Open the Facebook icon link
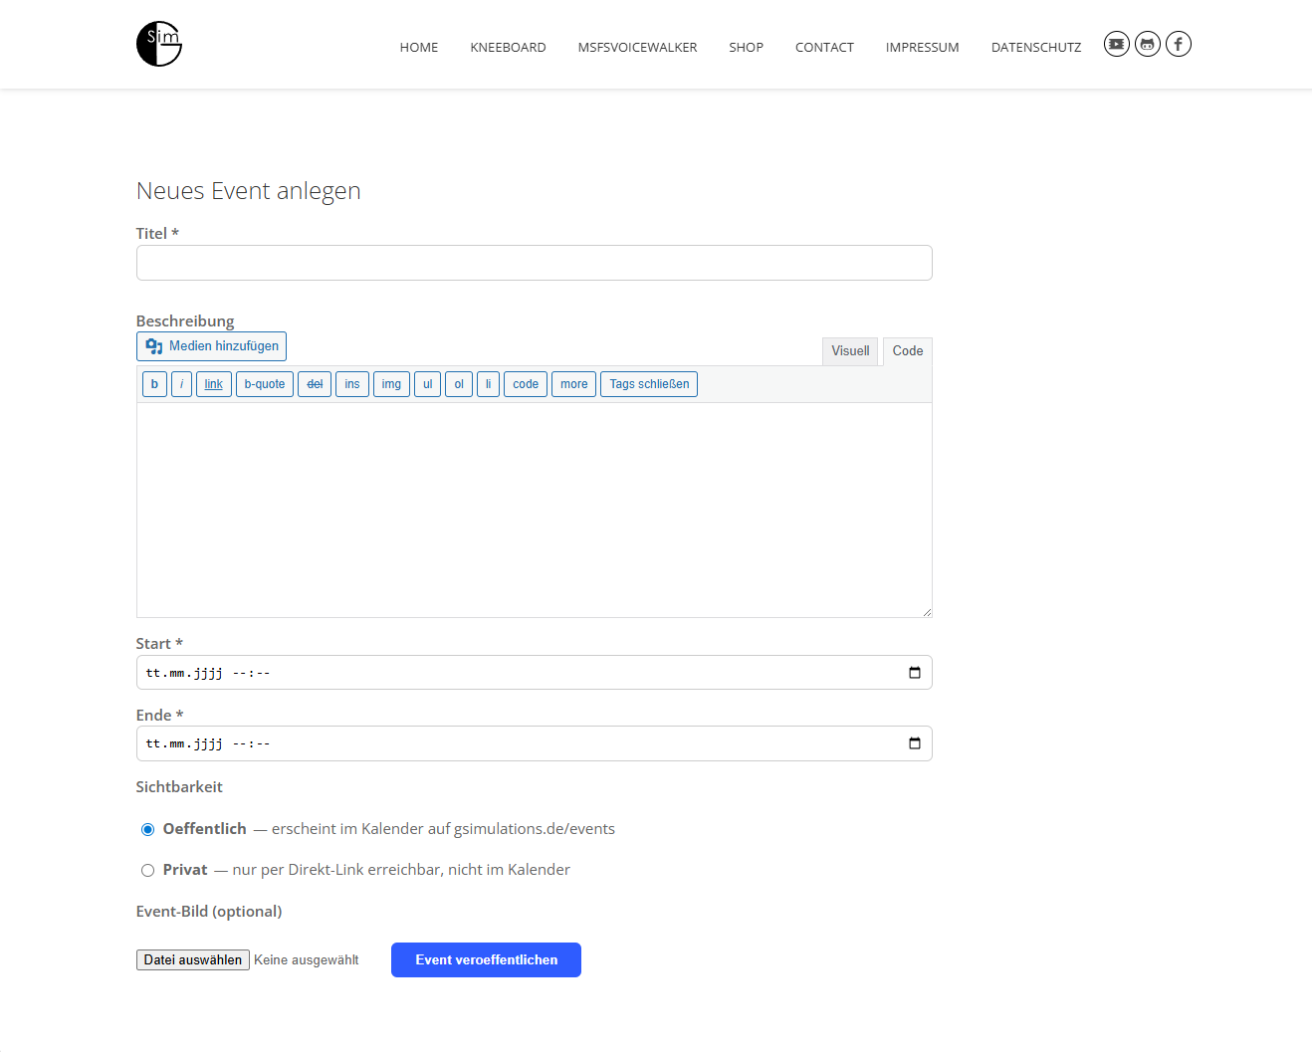This screenshot has width=1312, height=1052. 1179,44
